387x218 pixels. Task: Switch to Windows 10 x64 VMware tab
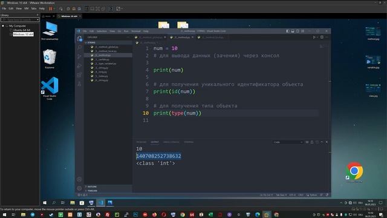click(69, 16)
